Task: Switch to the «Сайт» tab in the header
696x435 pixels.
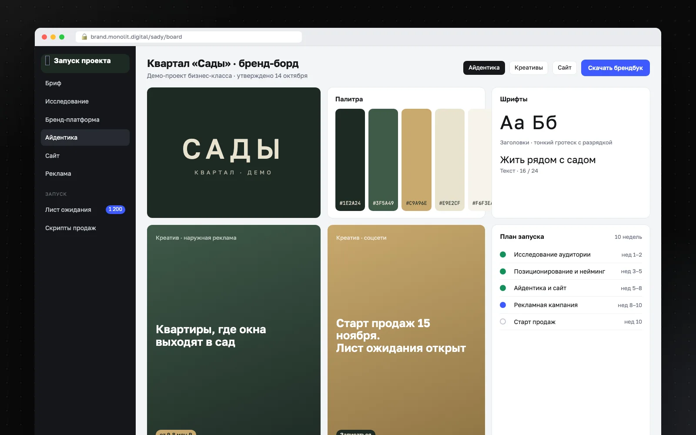Action: click(x=565, y=68)
